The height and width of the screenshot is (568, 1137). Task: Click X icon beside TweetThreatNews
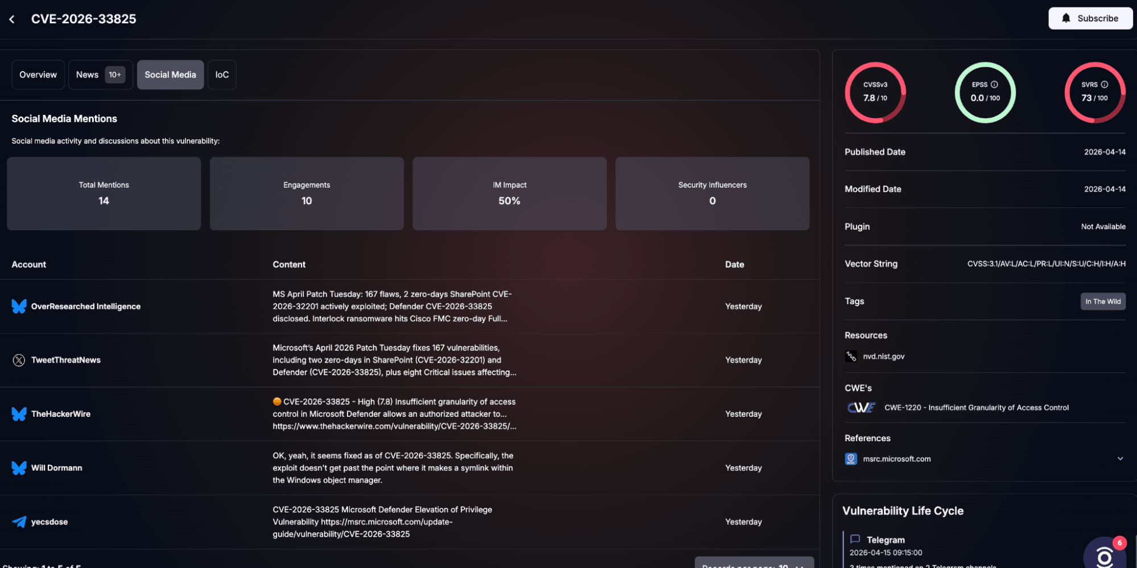tap(19, 360)
